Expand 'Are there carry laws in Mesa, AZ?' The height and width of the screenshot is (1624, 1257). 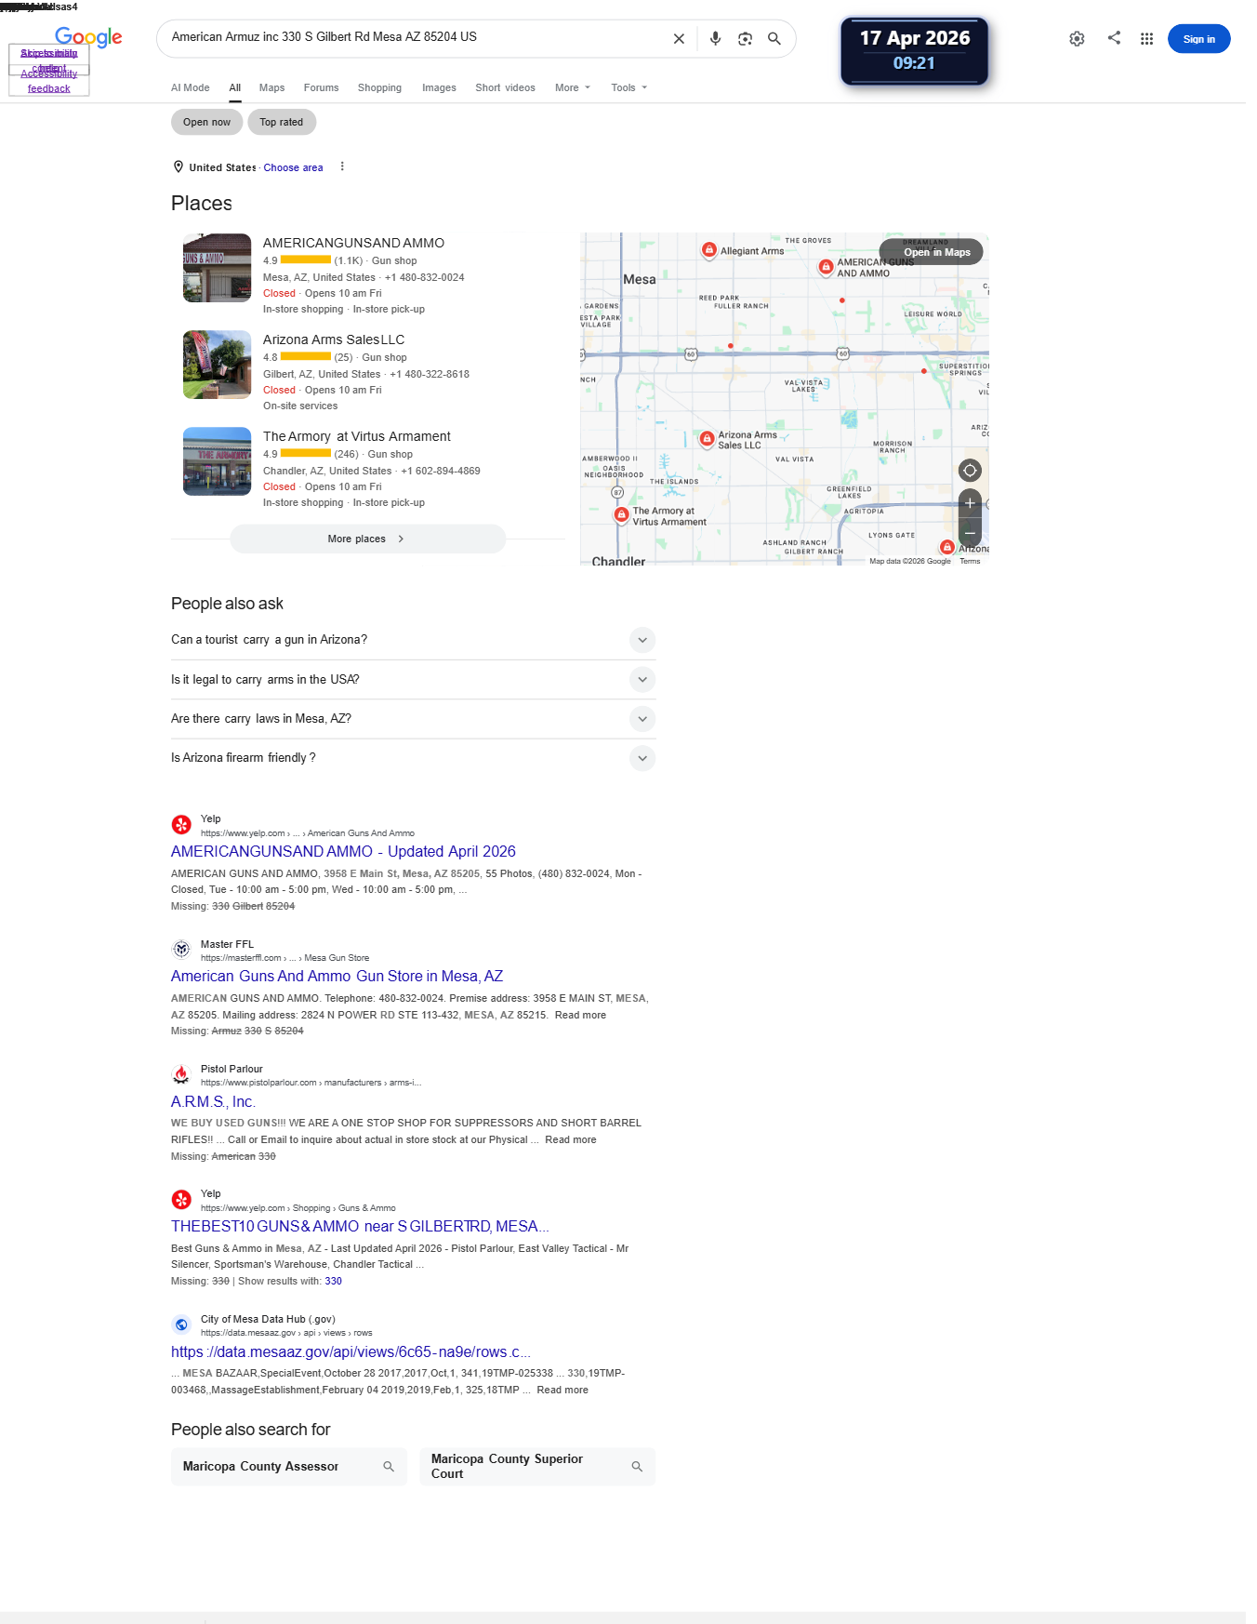pyautogui.click(x=413, y=719)
